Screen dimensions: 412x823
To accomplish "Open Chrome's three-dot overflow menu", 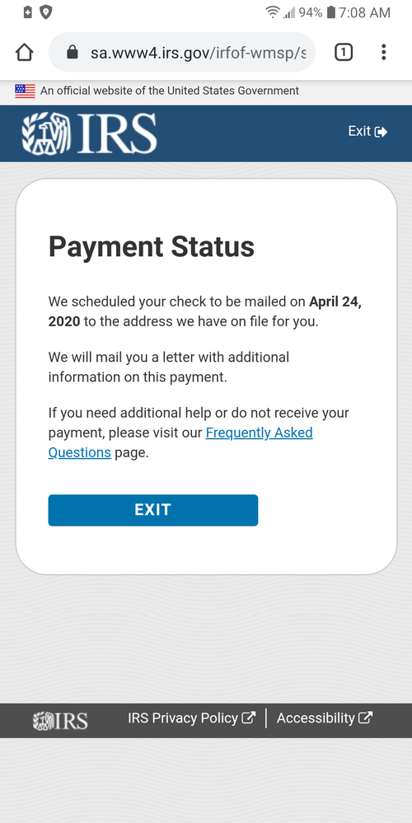I will (384, 52).
